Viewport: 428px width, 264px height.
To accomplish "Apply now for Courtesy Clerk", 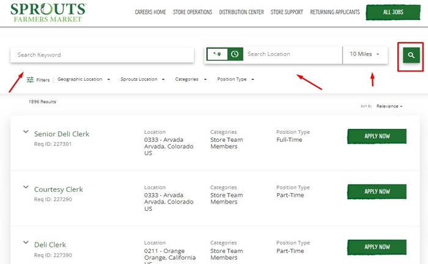I will click(x=377, y=191).
